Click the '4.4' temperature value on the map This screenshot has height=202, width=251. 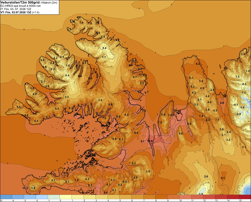79,18
